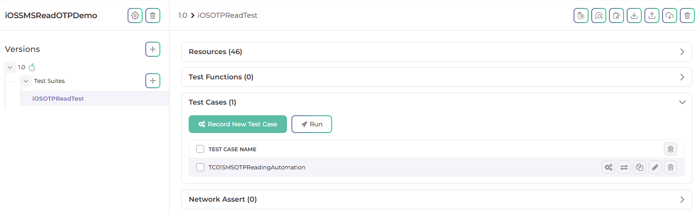Click the clipboard edit icon in top toolbar
The width and height of the screenshot is (698, 215).
(616, 16)
